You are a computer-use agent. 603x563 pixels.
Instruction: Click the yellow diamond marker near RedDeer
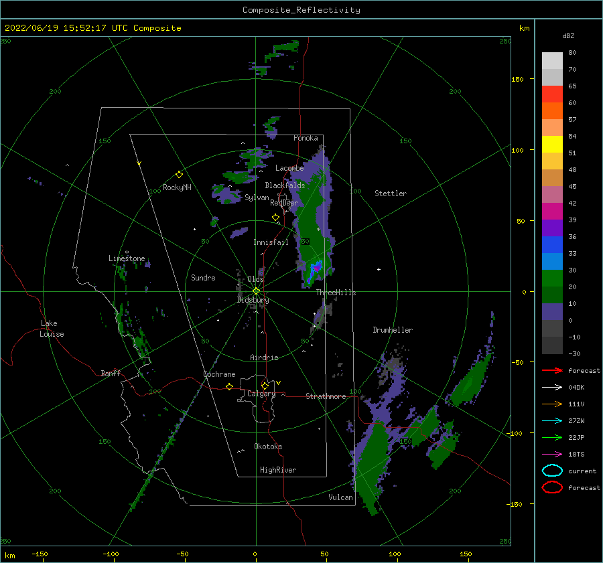coord(275,218)
